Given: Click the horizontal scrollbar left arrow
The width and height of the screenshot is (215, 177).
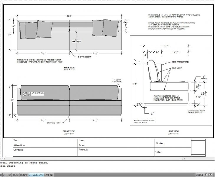Looking at the screenshot, I should [x=185, y=158].
